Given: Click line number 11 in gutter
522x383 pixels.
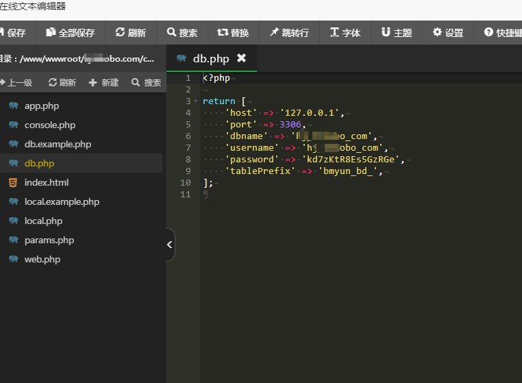Looking at the screenshot, I should [x=186, y=195].
